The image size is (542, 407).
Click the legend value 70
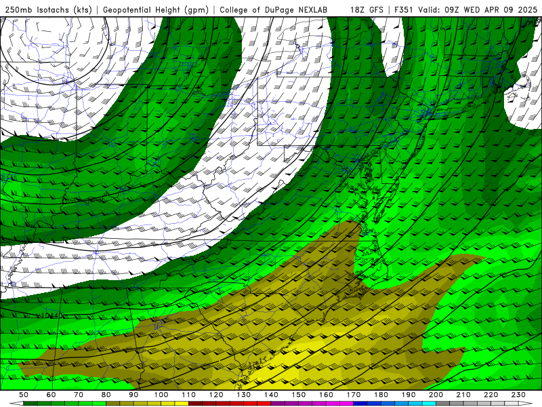79,395
